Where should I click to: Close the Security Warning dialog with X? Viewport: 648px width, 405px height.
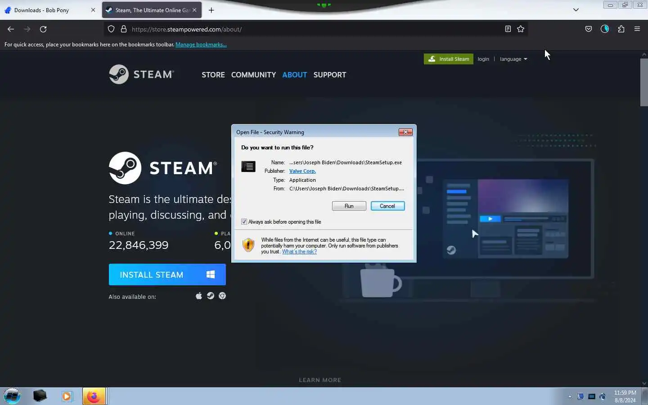pos(405,132)
